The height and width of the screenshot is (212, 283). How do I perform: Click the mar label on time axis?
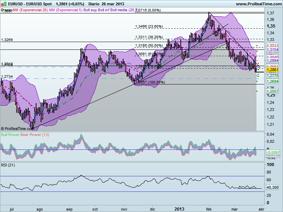[235, 209]
